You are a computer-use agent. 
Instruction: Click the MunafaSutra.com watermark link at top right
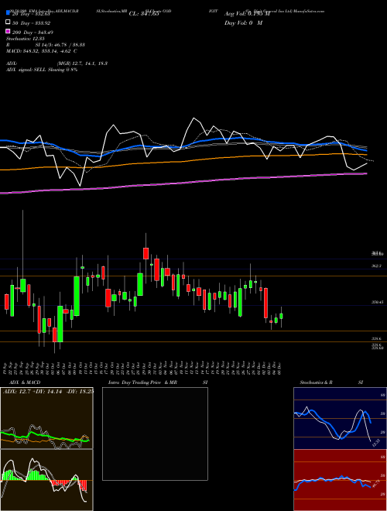pos(309,11)
